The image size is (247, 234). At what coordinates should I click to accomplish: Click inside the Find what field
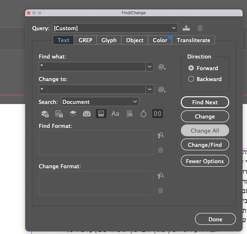92,66
